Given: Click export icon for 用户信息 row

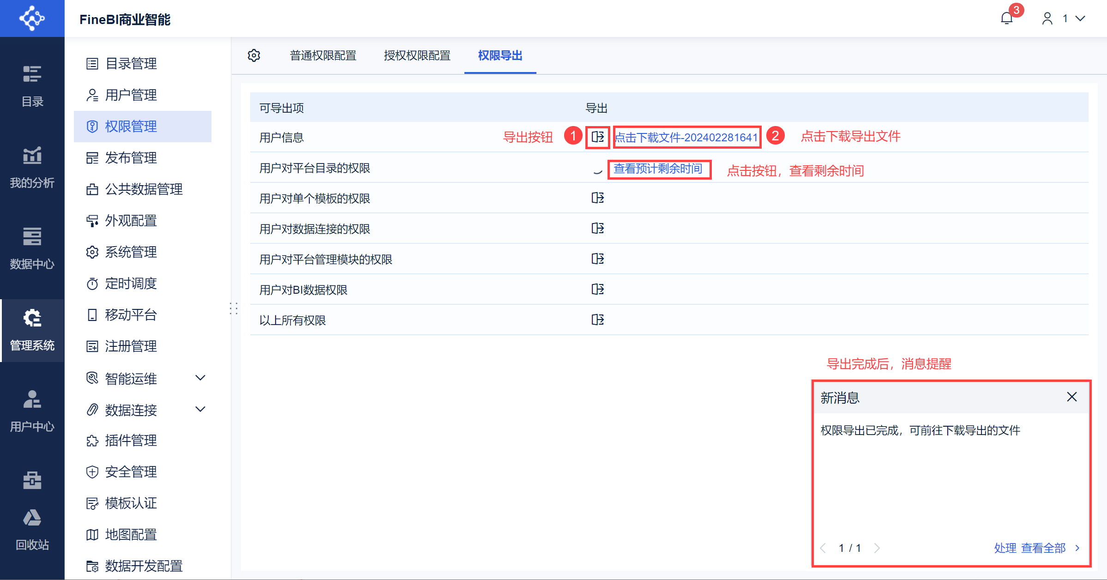Looking at the screenshot, I should point(598,137).
